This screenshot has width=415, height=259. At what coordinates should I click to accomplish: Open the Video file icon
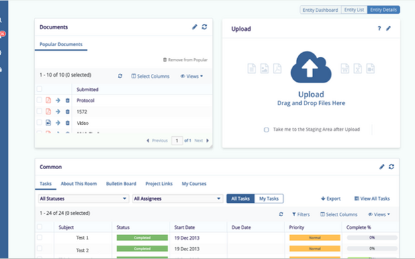click(48, 123)
